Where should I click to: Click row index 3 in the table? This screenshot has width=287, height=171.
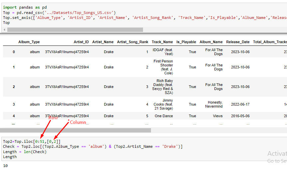[x=14, y=104]
